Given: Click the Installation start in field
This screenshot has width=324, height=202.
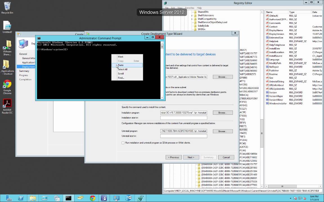Looking at the screenshot, I should tap(184, 118).
